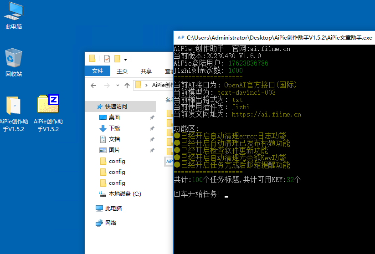Click the AiPie创 breadcrumb in address bar
Image resolution: width=375 pixels, height=254 pixels.
pyautogui.click(x=163, y=85)
